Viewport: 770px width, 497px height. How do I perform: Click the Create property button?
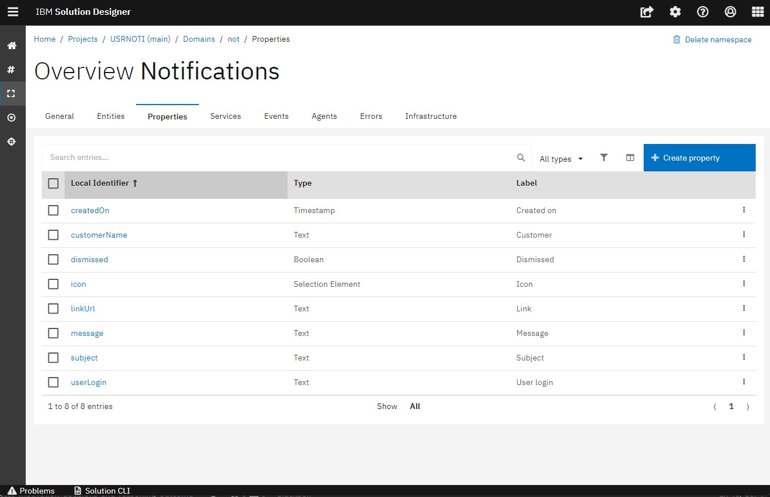point(699,158)
